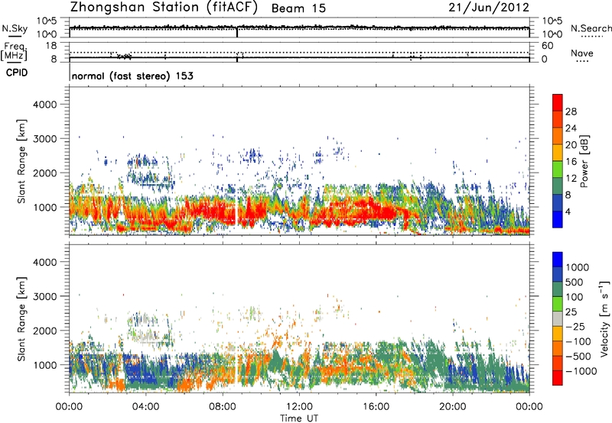Click the 'Zhongshan Station (fitACF)' title
Screen dimensions: 612x423
click(164, 8)
